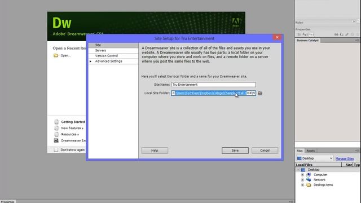Switch to the Files tab

[x=300, y=151]
